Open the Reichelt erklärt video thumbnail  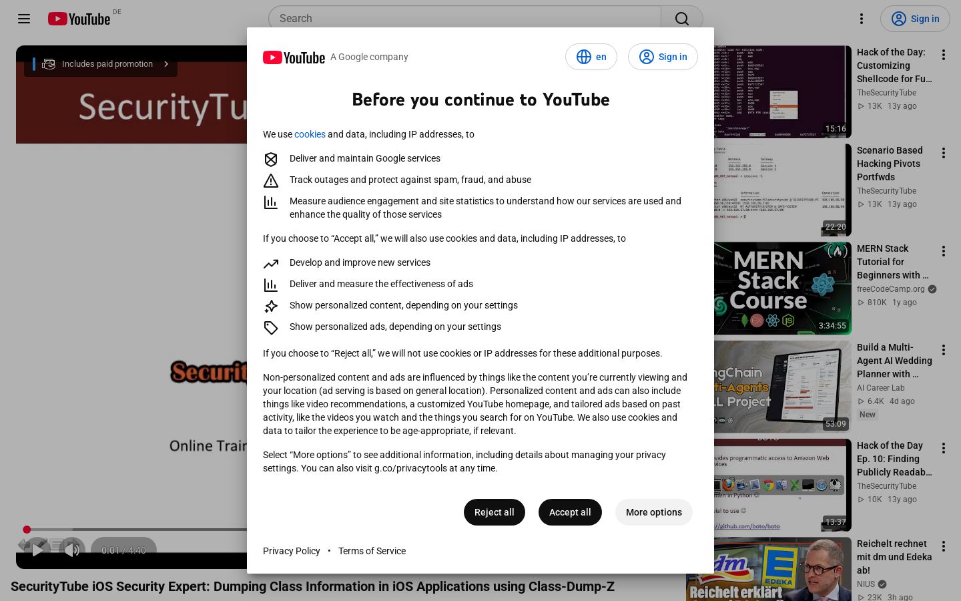tap(769, 569)
